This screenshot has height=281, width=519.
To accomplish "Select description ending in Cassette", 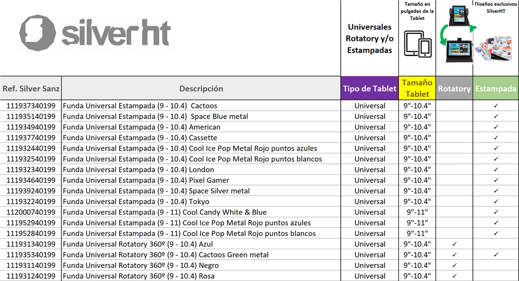I will tap(140, 137).
